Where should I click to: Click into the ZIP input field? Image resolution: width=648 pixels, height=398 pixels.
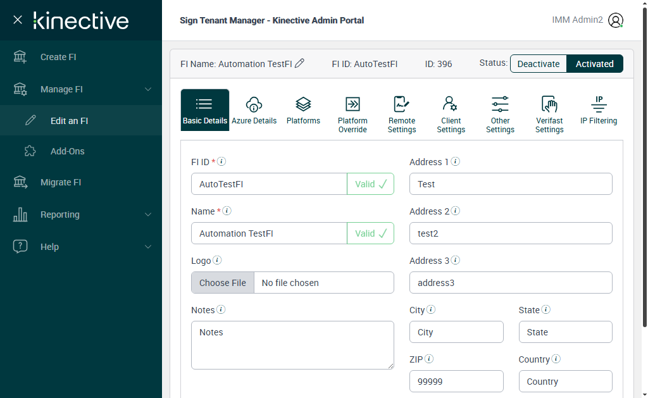tap(456, 382)
